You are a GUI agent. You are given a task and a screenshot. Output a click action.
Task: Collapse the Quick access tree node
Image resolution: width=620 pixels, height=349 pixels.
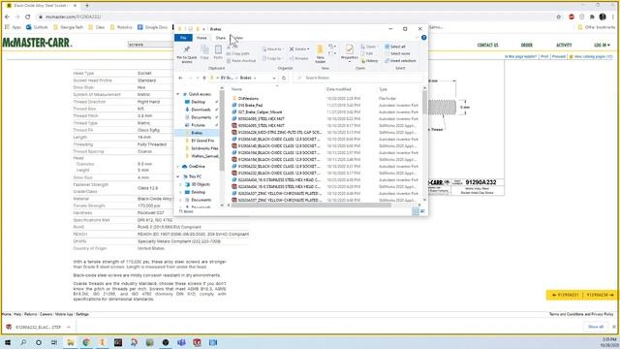[x=178, y=94]
